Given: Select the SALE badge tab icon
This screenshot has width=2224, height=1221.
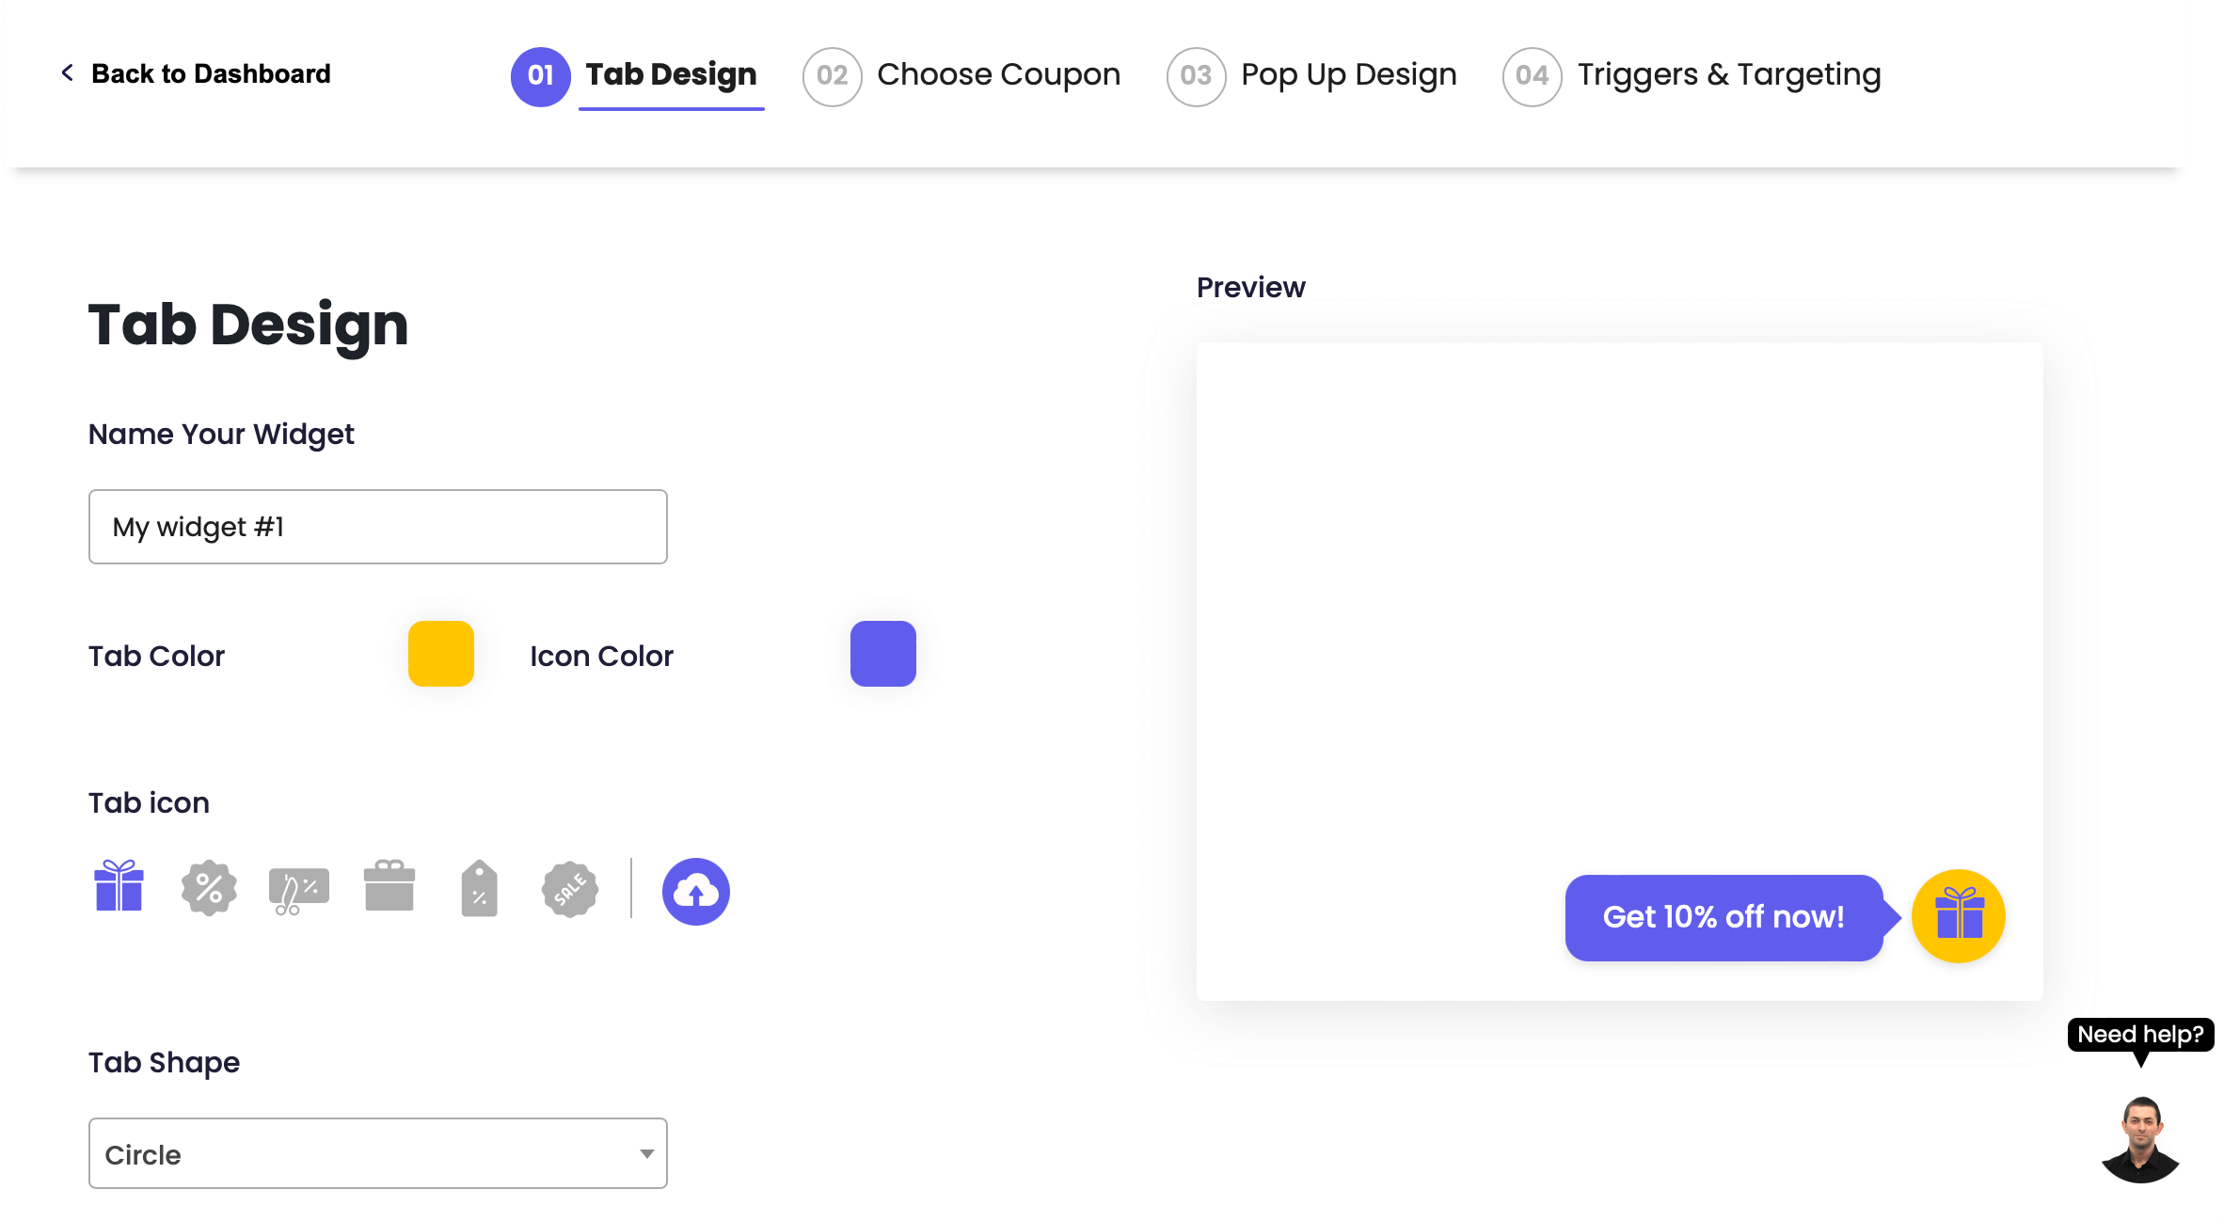Looking at the screenshot, I should point(570,890).
